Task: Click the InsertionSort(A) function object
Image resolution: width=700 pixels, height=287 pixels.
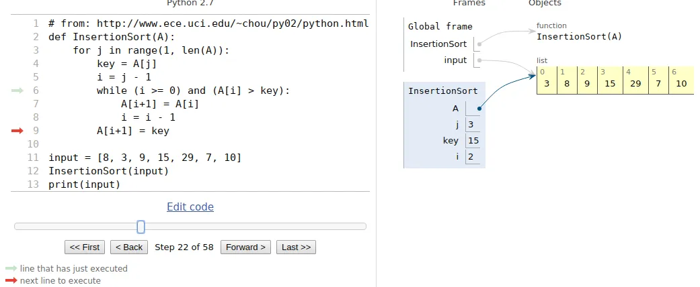Action: (x=579, y=36)
